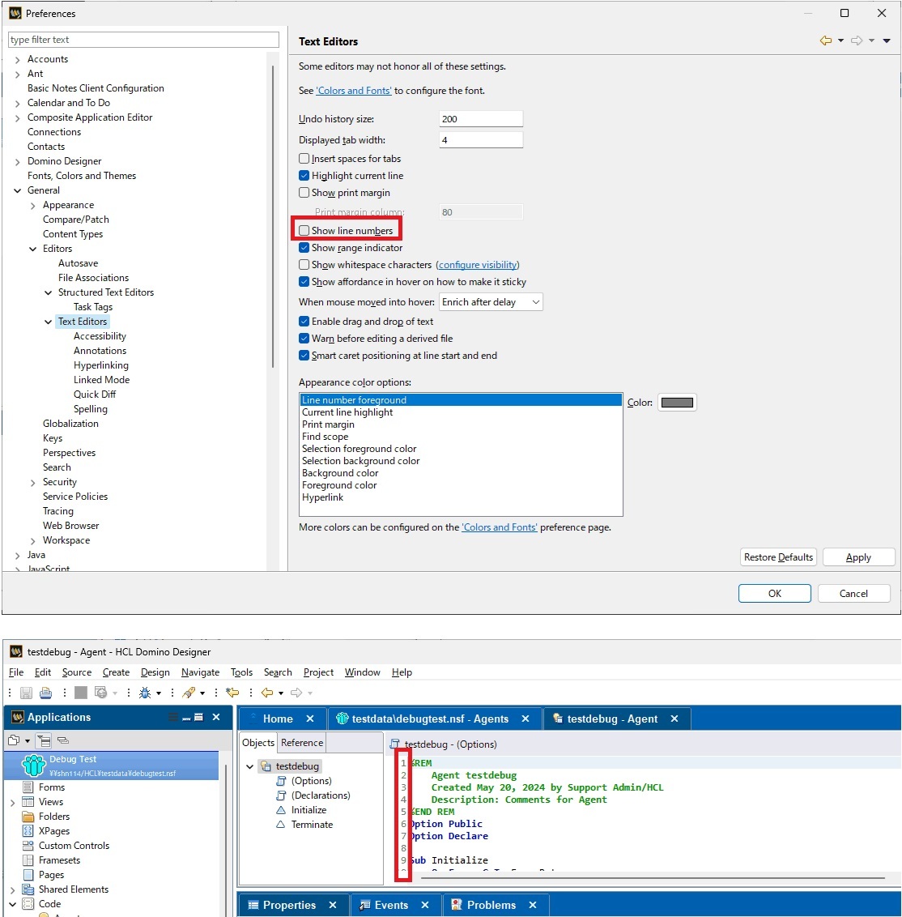902x917 pixels.
Task: Open the Navigate menu
Action: 201,672
